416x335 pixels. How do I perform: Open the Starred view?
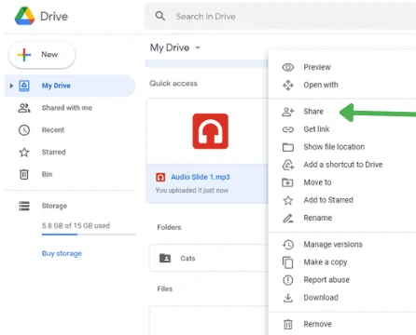point(53,152)
